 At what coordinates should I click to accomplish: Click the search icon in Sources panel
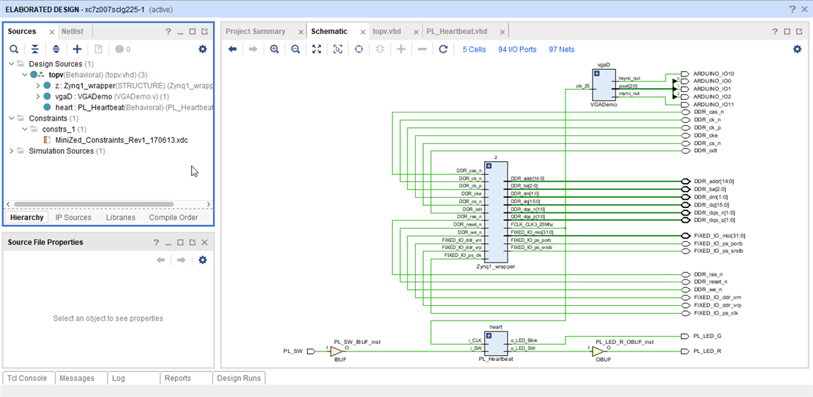(x=14, y=49)
